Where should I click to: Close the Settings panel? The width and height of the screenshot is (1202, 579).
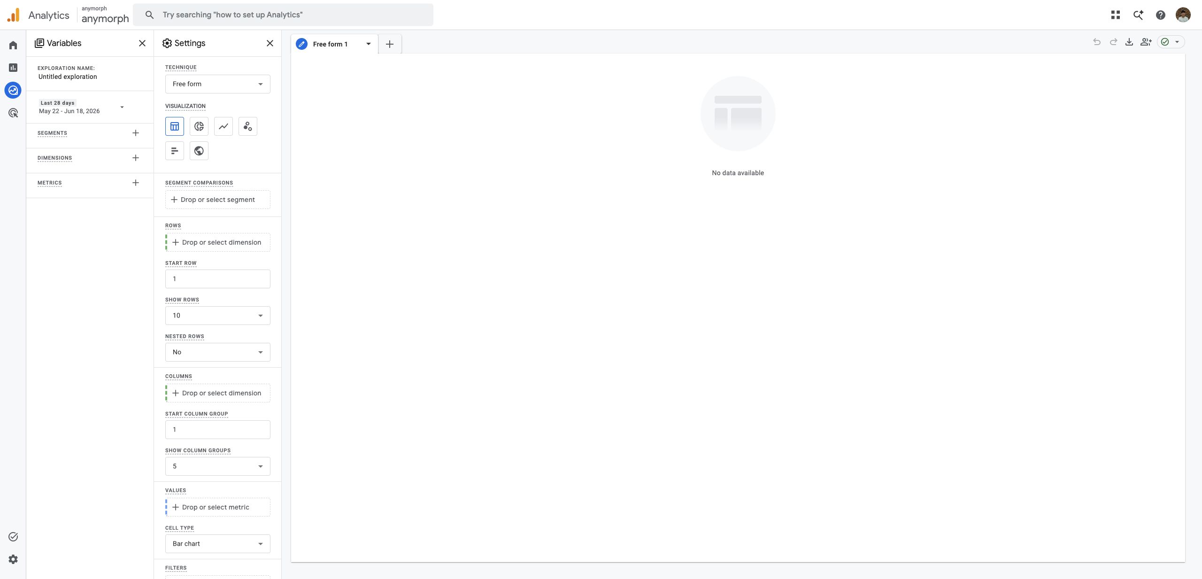pyautogui.click(x=270, y=43)
